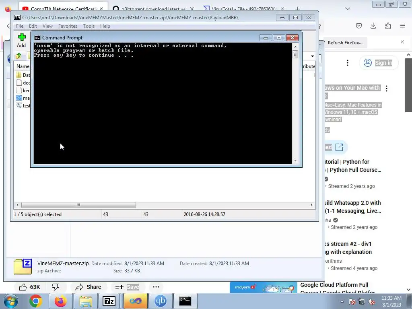Click the Command Prompt scrollbar up arrow

pyautogui.click(x=295, y=47)
